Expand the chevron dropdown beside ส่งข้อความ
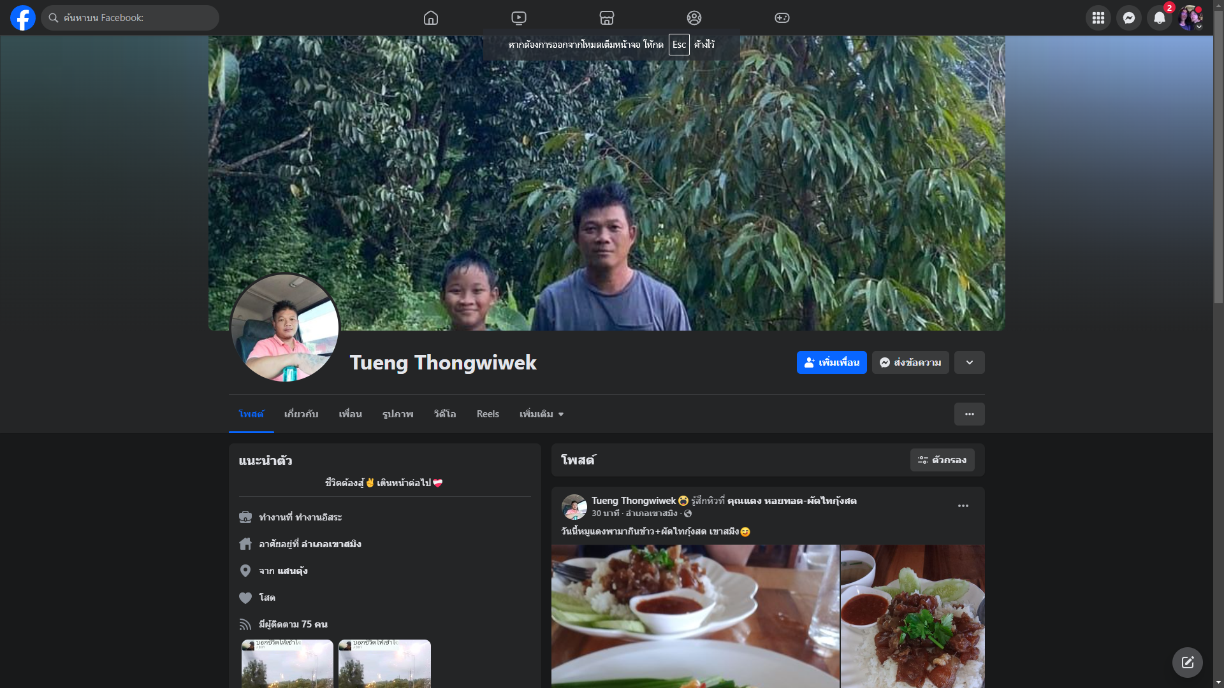 (x=969, y=362)
